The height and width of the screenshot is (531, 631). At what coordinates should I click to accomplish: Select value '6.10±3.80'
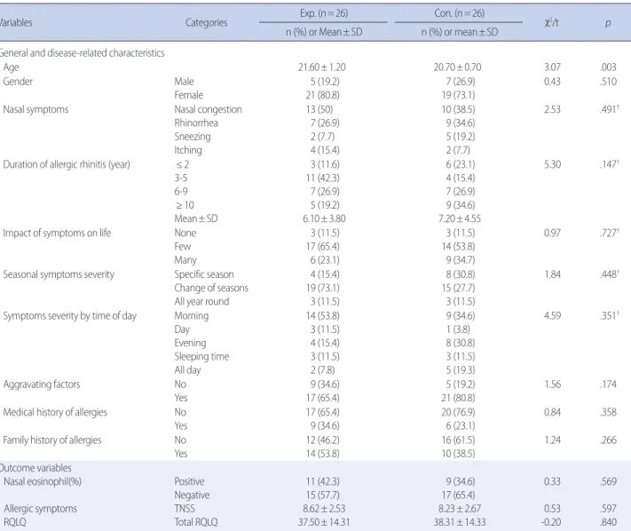pyautogui.click(x=324, y=218)
